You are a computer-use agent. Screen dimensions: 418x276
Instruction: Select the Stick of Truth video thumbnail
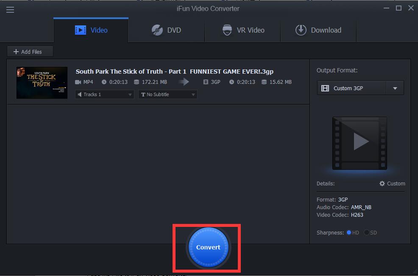coord(42,83)
